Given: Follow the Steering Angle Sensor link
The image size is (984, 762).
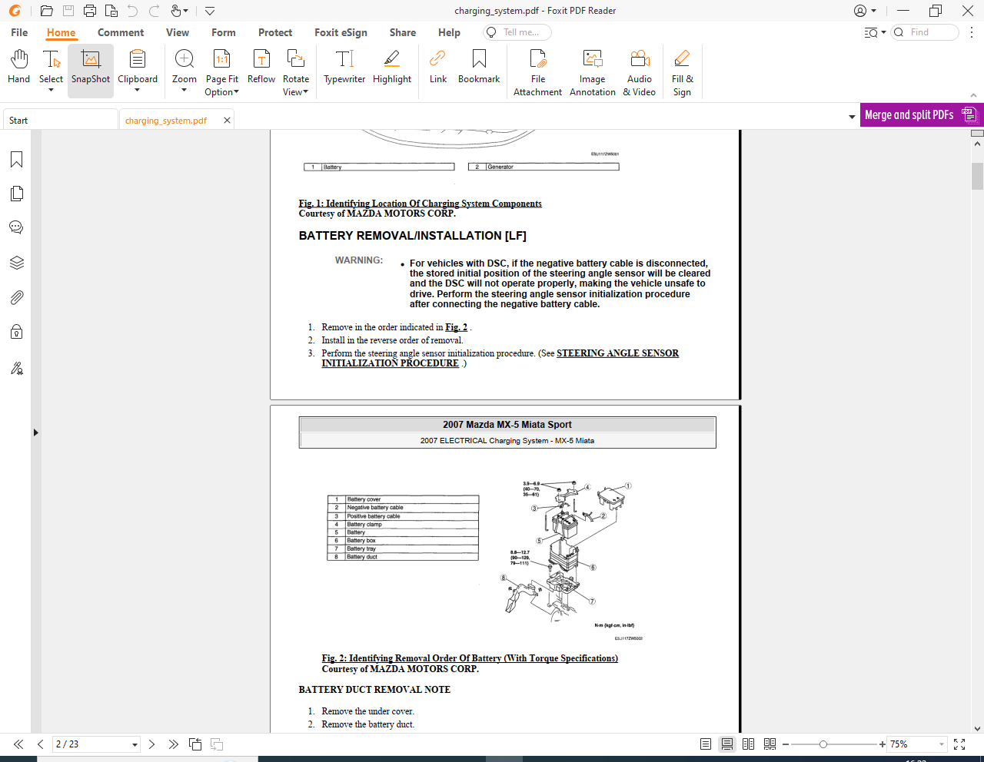Looking at the screenshot, I should [x=617, y=353].
